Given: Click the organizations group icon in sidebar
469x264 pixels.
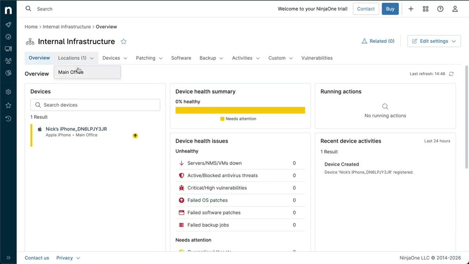Looking at the screenshot, I should click(8, 60).
